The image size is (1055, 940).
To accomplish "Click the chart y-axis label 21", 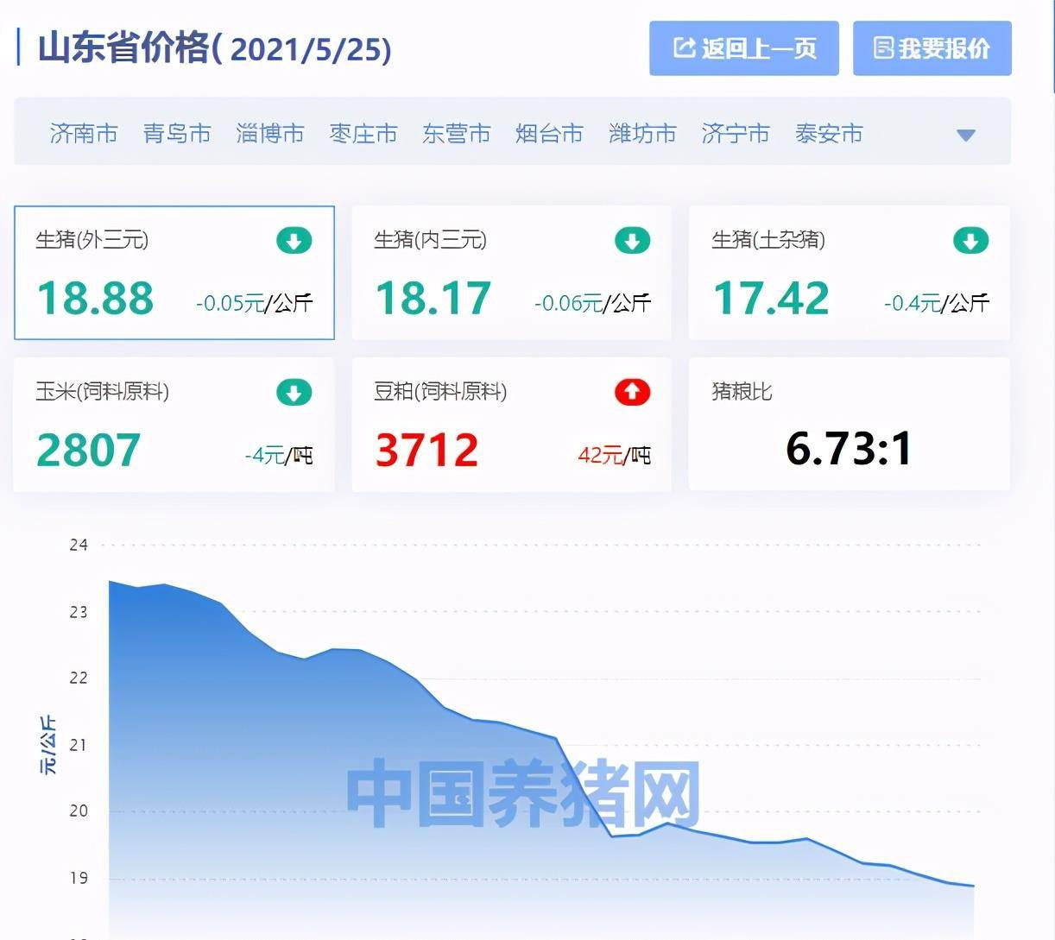I will pos(79,745).
